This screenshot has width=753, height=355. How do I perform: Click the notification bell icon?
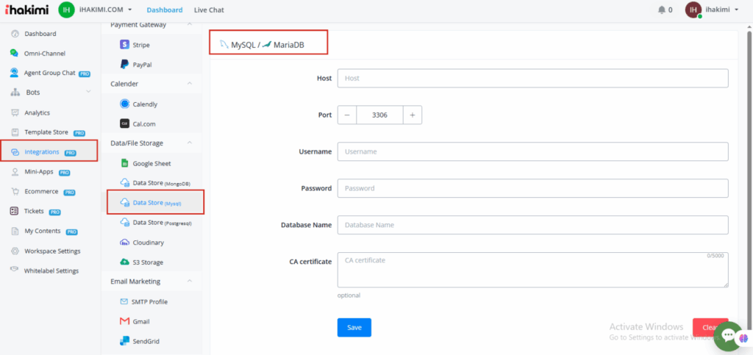661,10
